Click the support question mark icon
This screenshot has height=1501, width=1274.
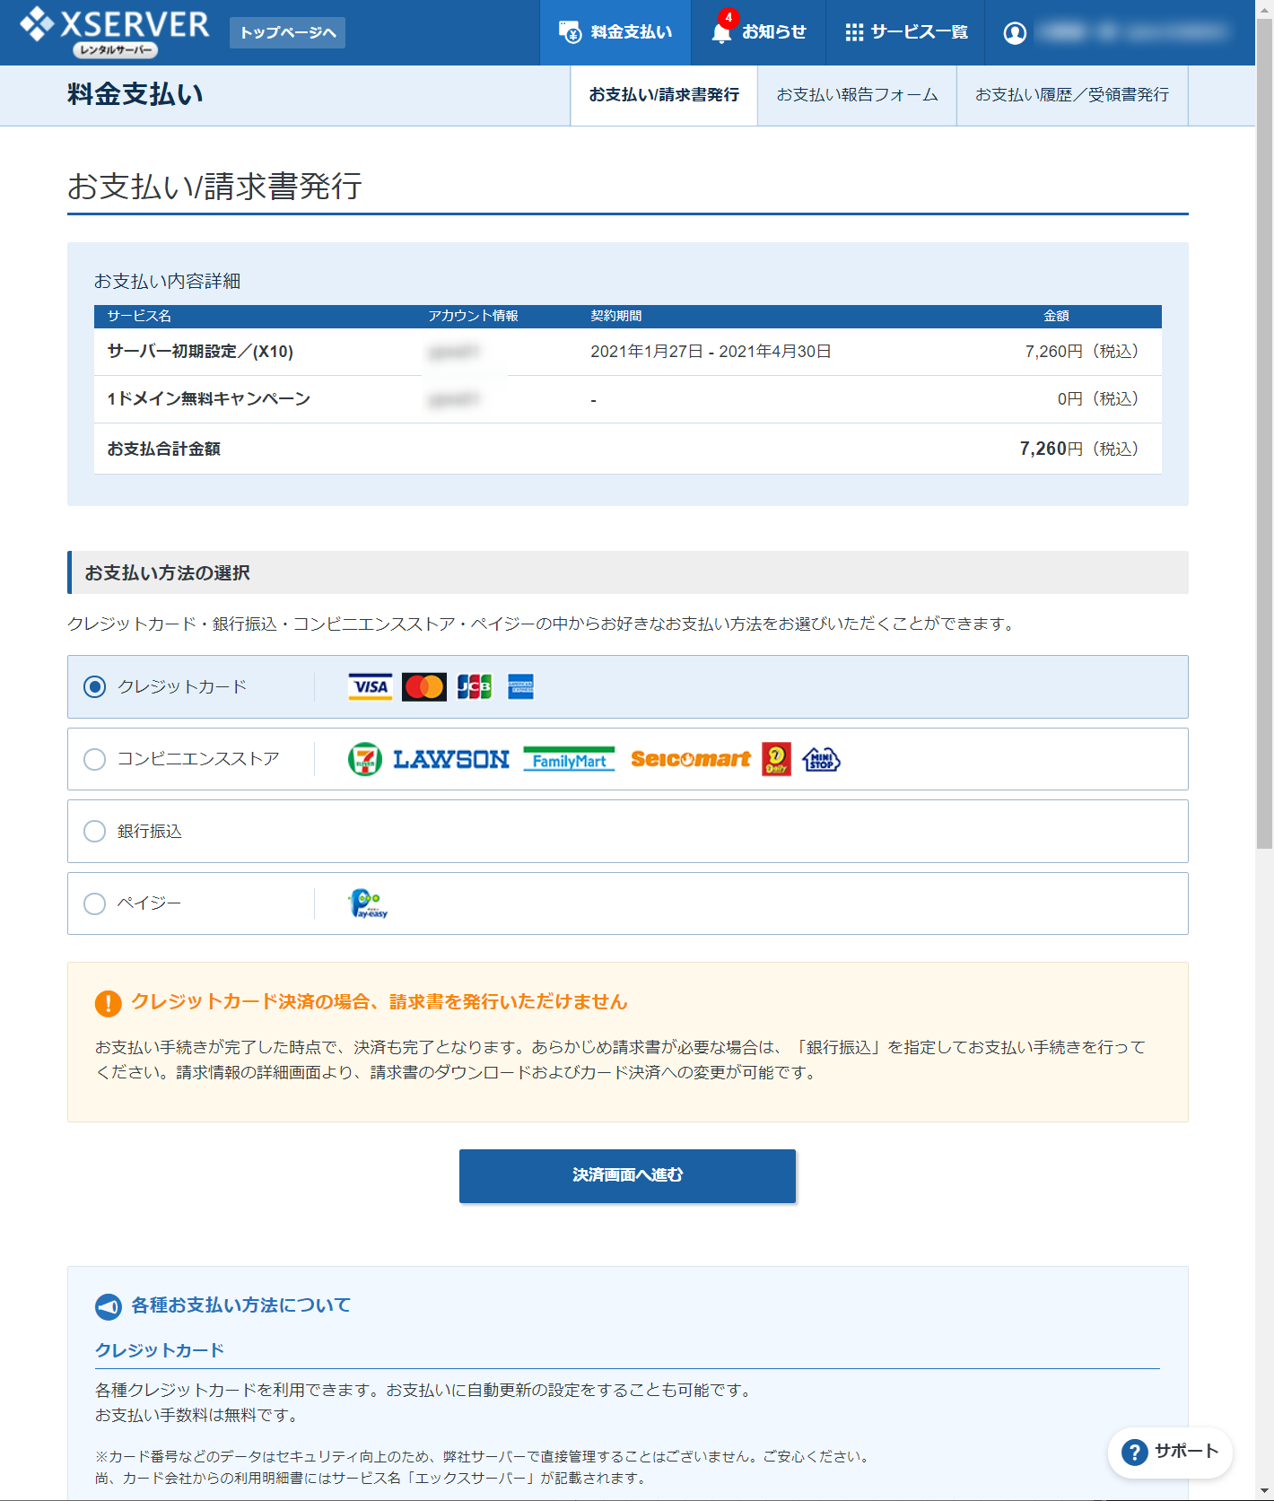coord(1134,1452)
